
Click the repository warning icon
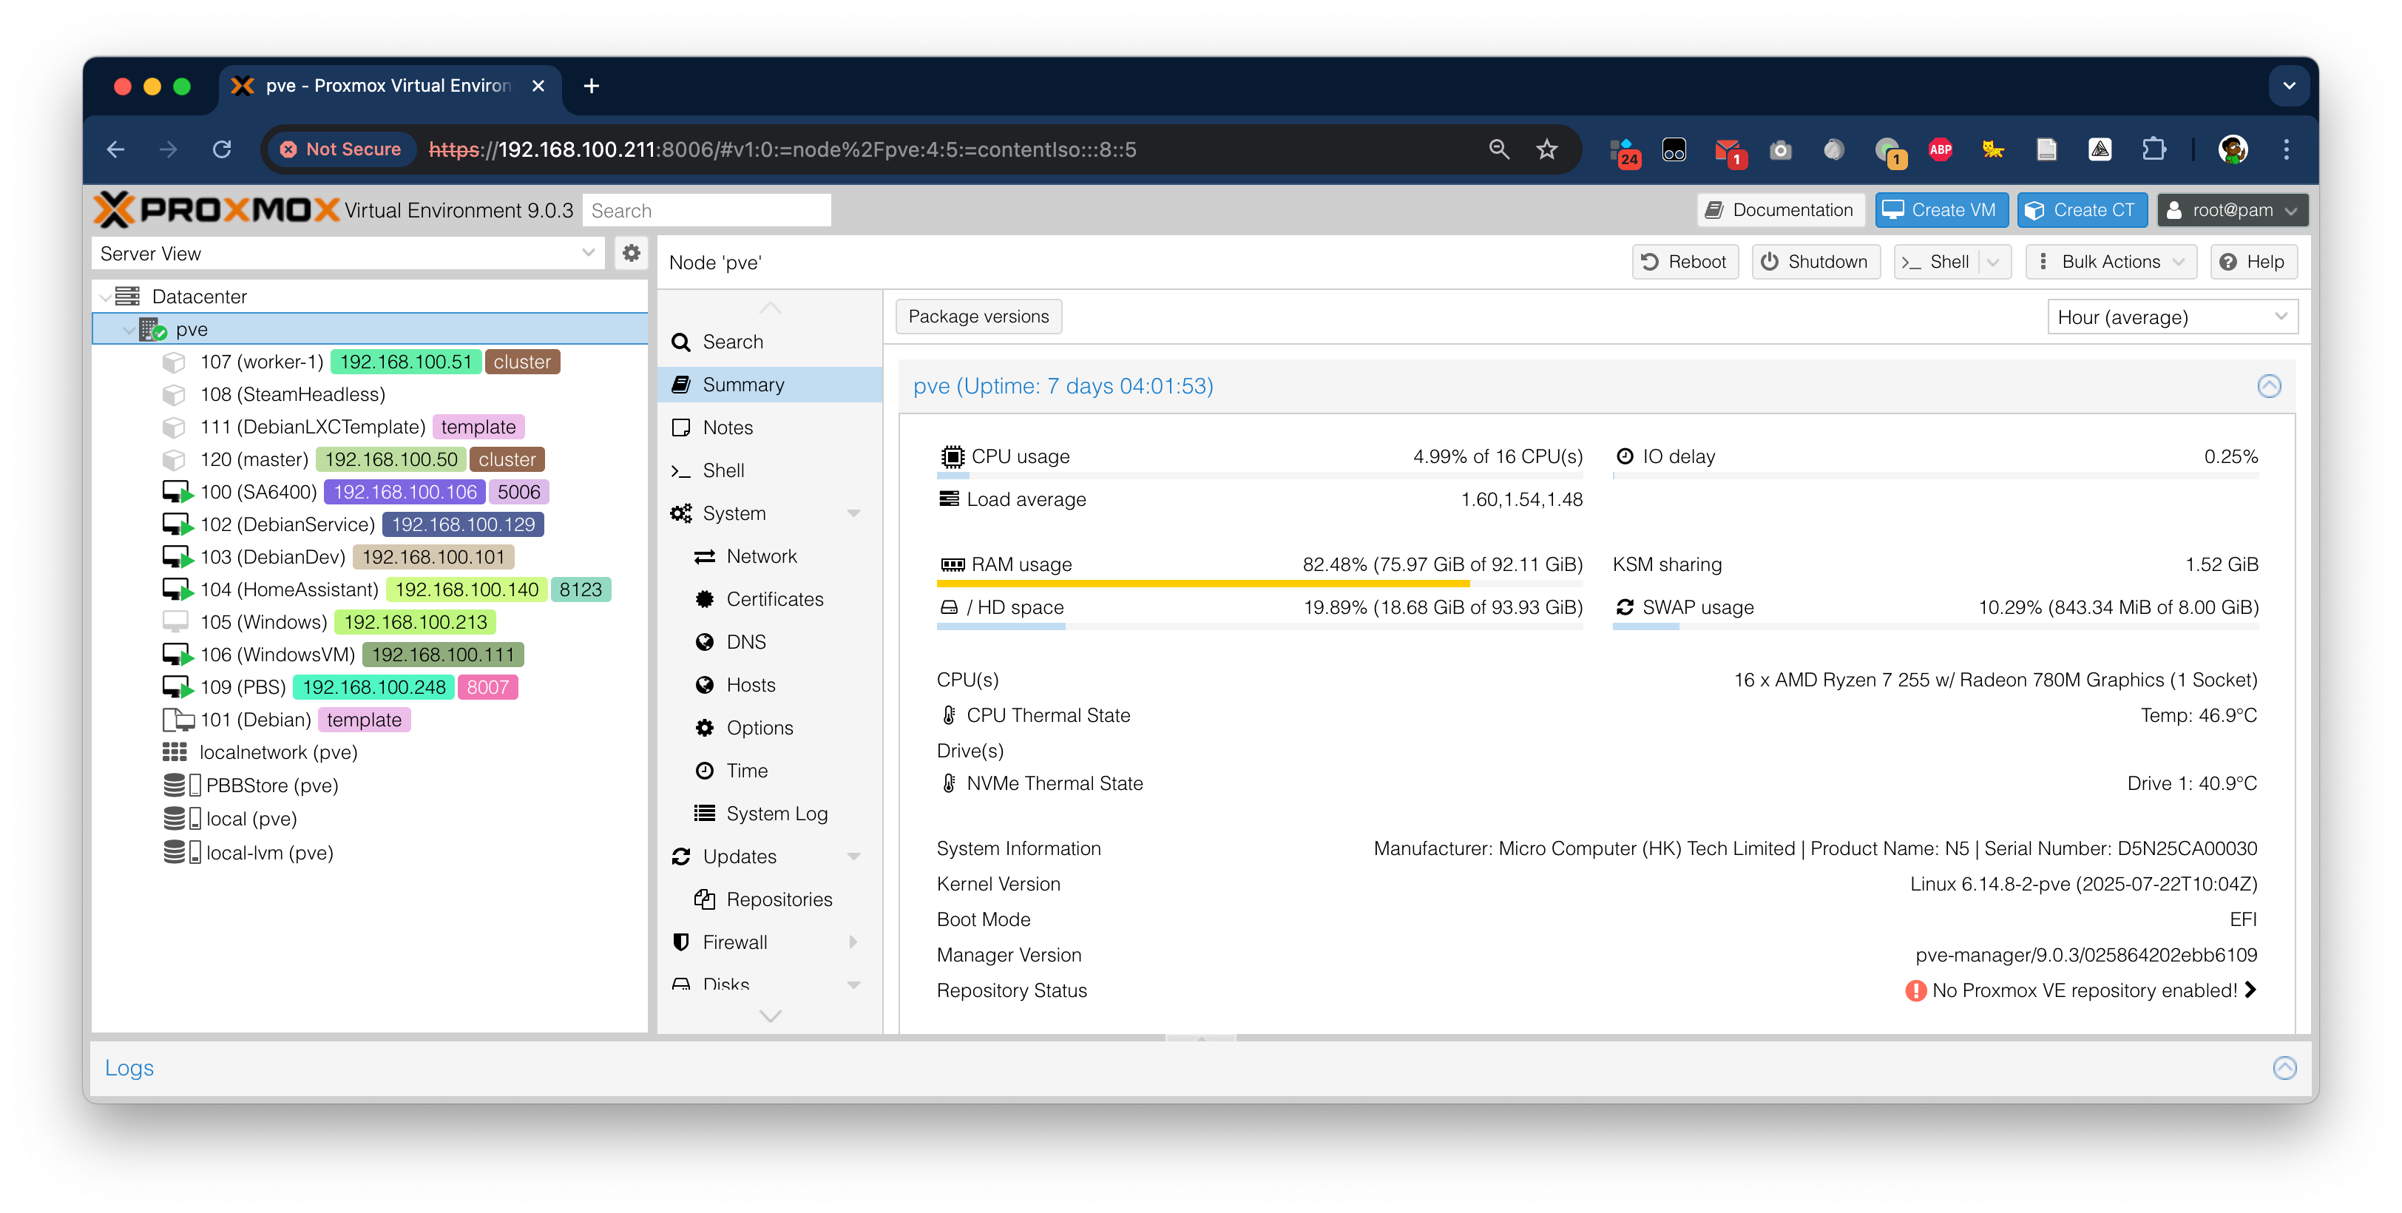tap(1915, 990)
